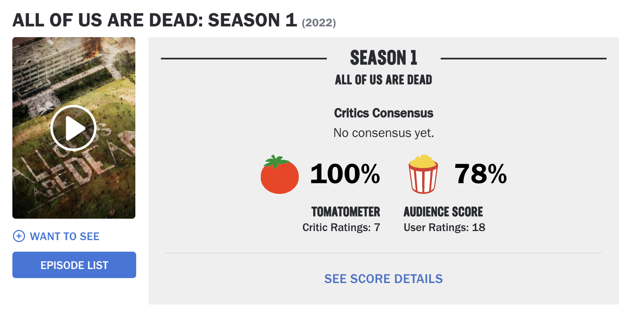Viewport: 633px width, 321px height.
Task: Click the 78% audience score
Action: pyautogui.click(x=480, y=174)
